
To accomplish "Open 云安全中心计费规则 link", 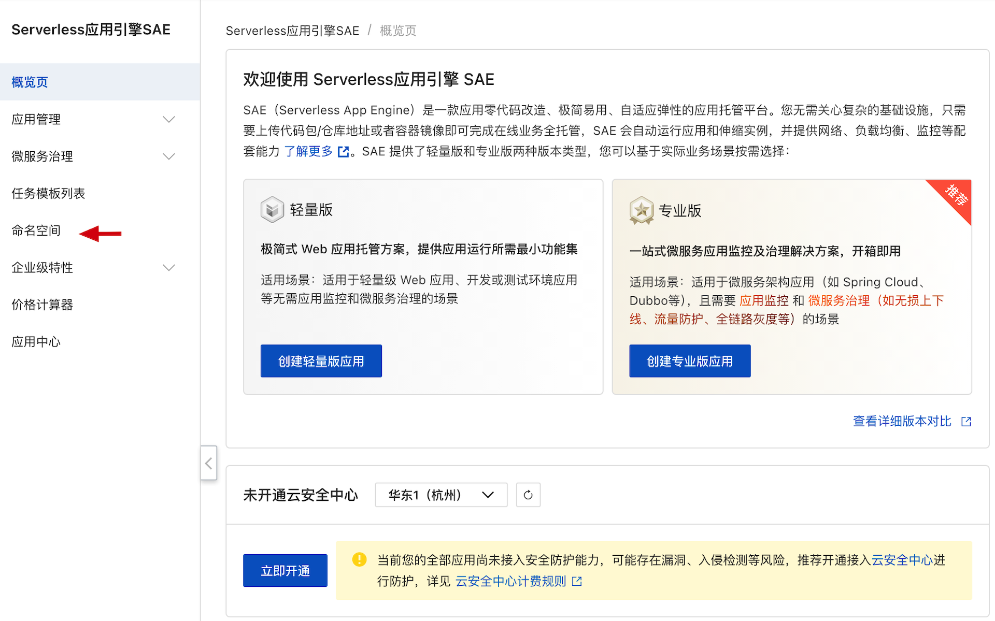I will pos(510,581).
